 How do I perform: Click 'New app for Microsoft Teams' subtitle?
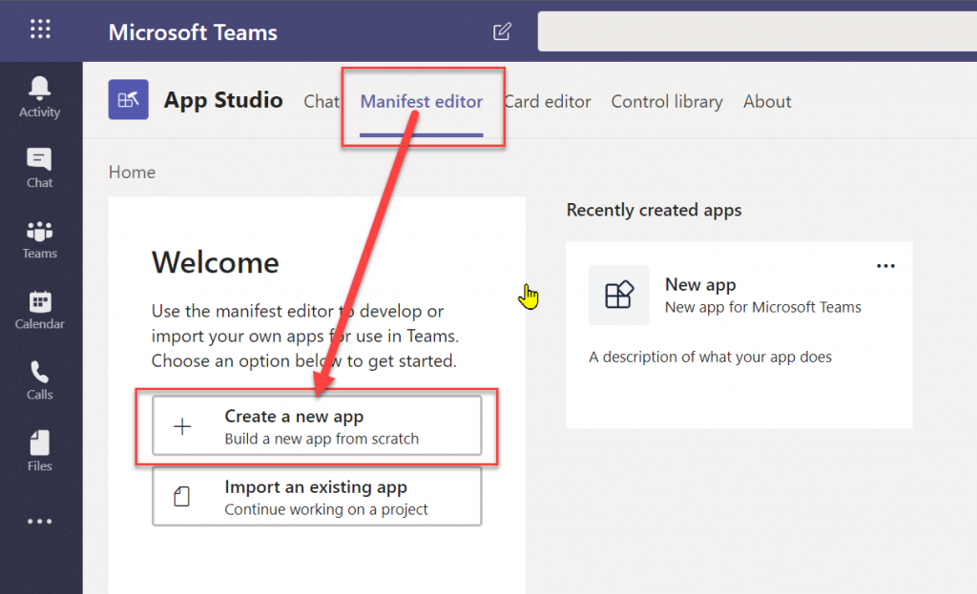pyautogui.click(x=762, y=307)
